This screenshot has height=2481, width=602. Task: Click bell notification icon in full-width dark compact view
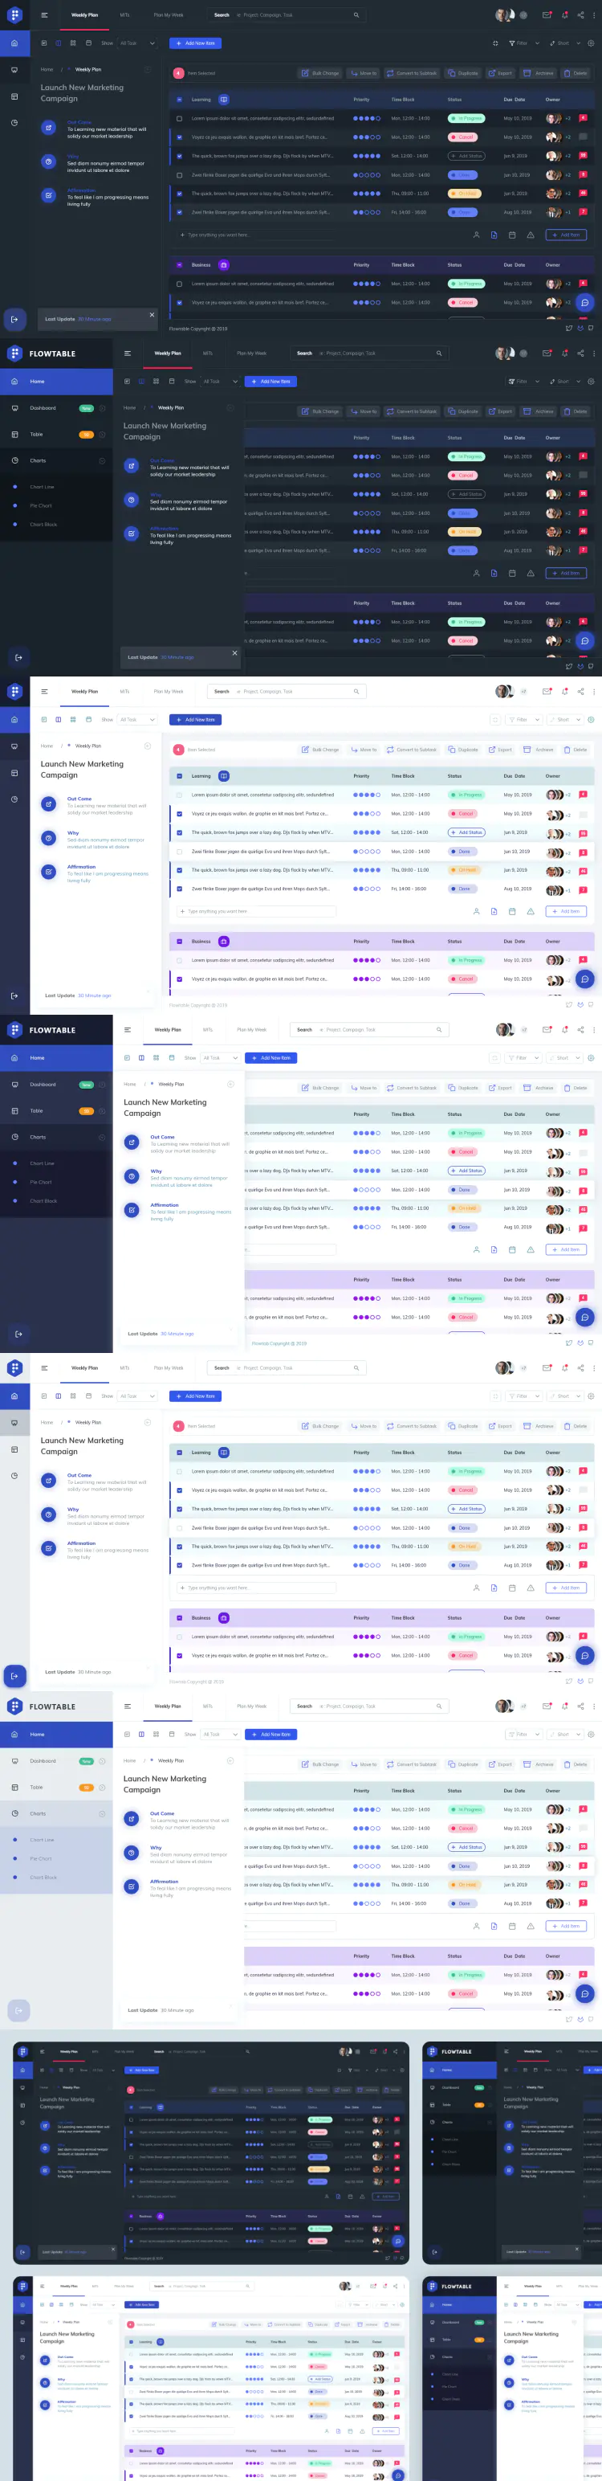[x=564, y=14]
